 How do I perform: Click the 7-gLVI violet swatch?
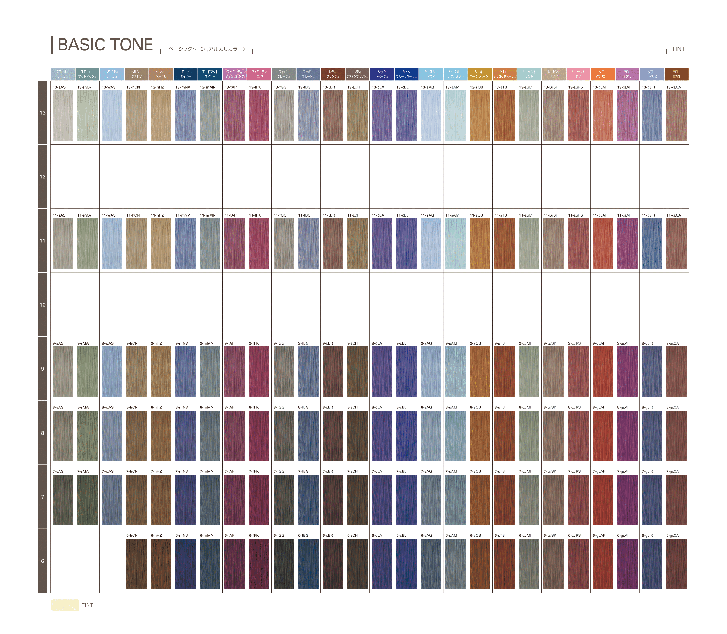pos(627,500)
